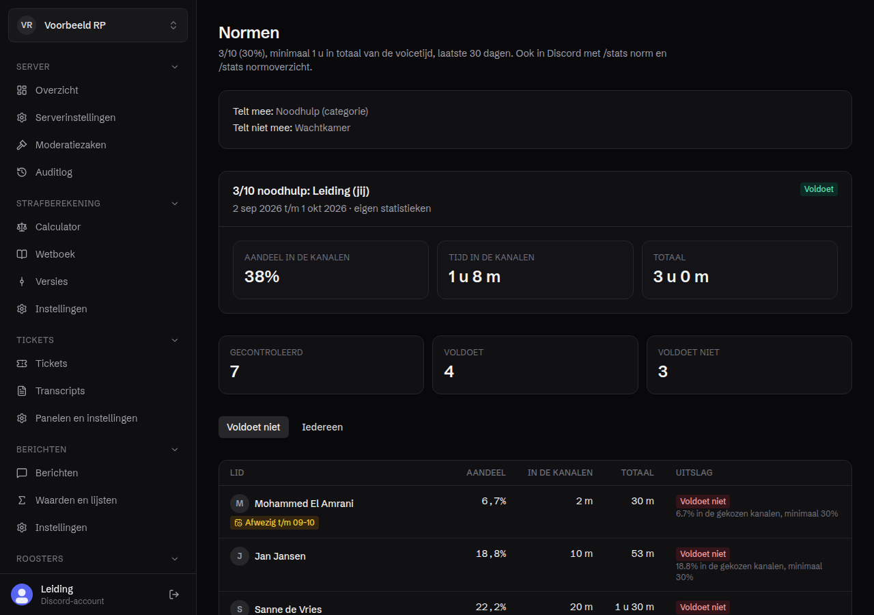
Task: Click the Auditlog history icon
Action: (22, 172)
